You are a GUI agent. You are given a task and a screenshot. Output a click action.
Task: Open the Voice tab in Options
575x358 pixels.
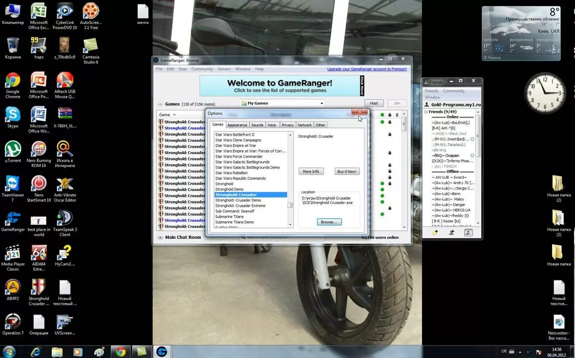tap(272, 125)
